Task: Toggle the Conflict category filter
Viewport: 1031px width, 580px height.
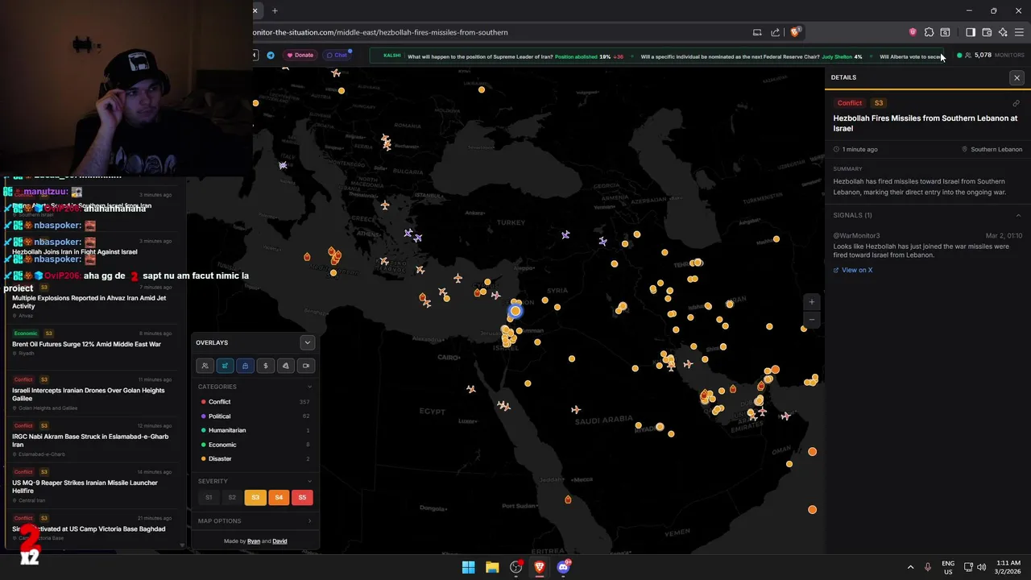Action: 255,402
